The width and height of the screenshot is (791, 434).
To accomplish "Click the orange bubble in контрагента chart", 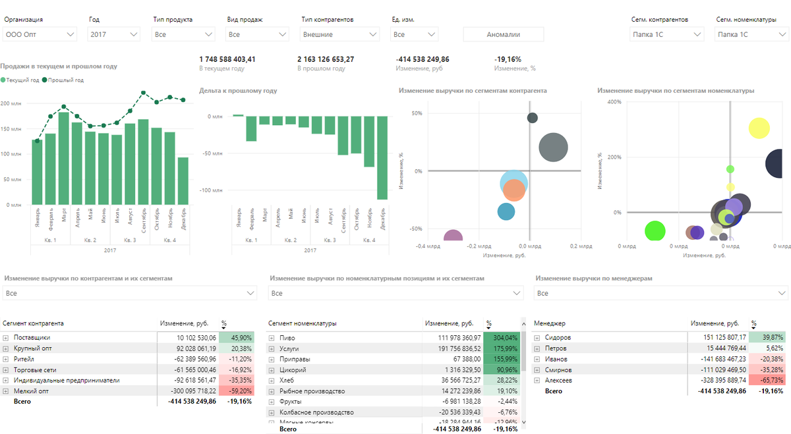I will [513, 190].
